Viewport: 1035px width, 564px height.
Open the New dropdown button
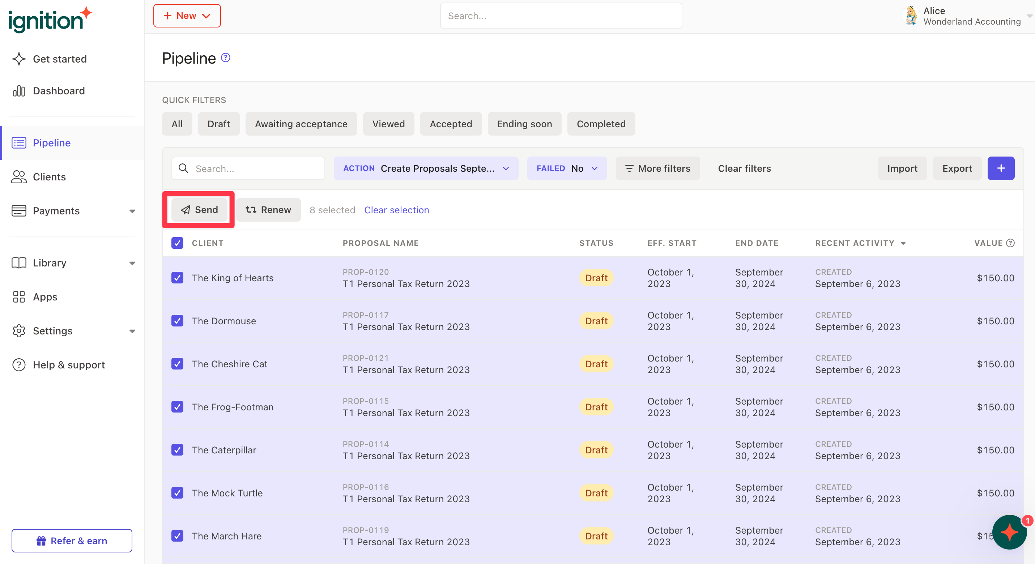(x=187, y=16)
